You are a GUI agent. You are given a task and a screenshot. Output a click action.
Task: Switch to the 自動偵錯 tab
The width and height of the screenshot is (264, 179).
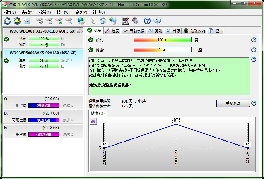[x=134, y=31]
